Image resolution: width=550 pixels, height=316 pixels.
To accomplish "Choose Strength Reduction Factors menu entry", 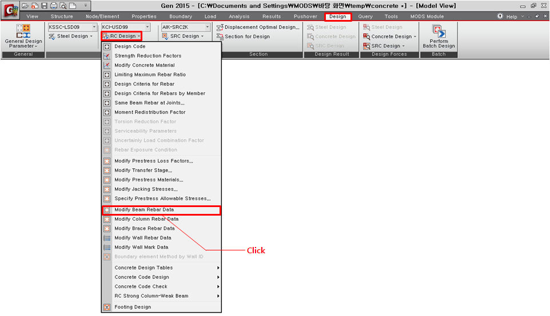I will click(x=161, y=56).
